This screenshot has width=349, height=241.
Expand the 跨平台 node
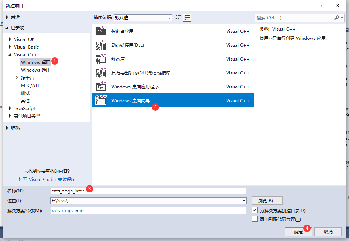tap(17, 77)
